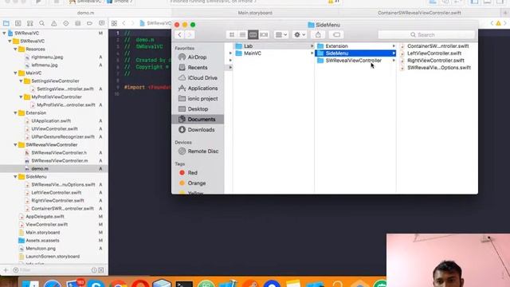Open the debug navigator in Xcode
This screenshot has width=510, height=287.
78,23
